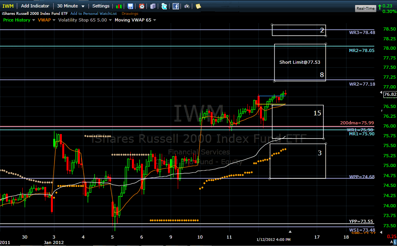Click the red 0.25 value at bottom right

(x=392, y=236)
